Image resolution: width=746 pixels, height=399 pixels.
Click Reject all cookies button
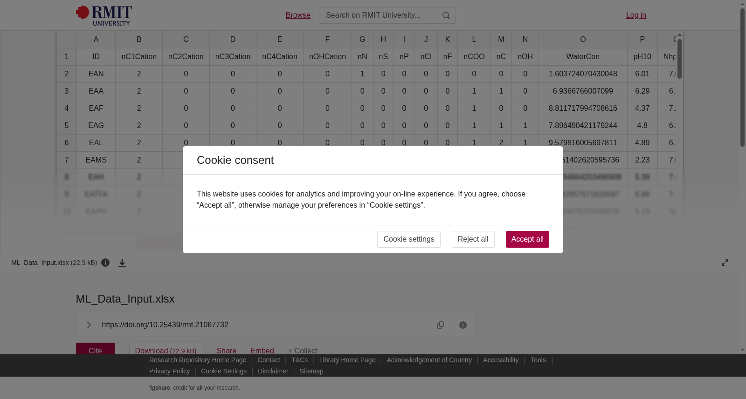[473, 239]
